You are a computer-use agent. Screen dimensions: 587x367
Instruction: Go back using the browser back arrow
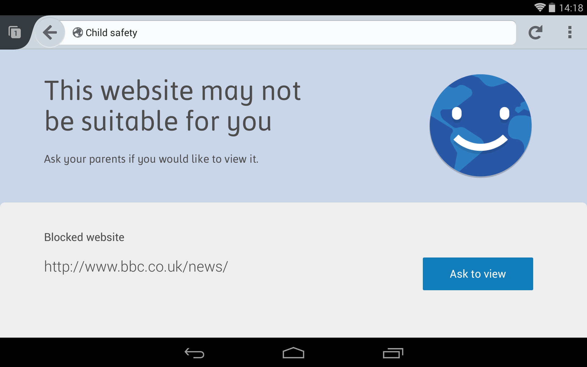(50, 32)
